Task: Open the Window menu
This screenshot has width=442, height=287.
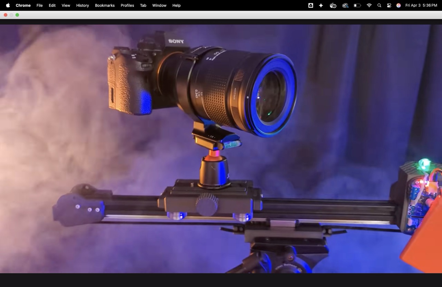Action: coord(159,5)
